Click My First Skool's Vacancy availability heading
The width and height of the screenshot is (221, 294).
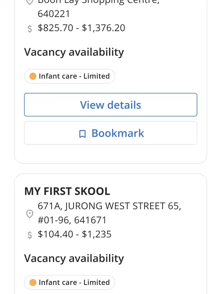tap(74, 258)
